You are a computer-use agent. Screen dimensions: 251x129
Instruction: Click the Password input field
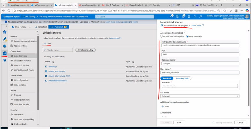coord(200,86)
